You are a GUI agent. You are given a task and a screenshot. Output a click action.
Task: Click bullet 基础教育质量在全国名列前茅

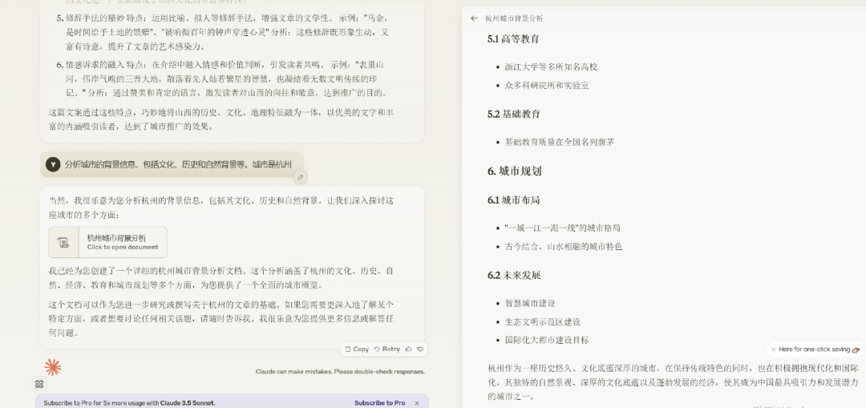[559, 142]
